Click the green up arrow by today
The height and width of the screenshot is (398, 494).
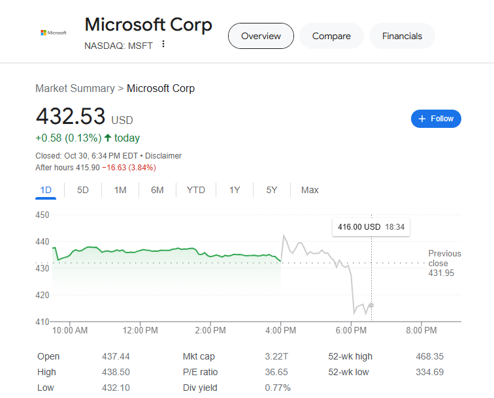point(108,138)
